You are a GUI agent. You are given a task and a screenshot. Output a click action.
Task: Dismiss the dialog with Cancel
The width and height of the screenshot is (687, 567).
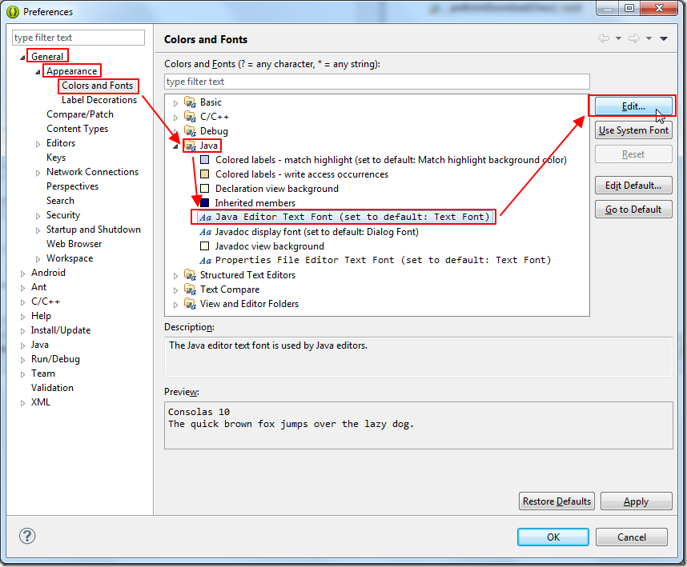click(x=632, y=537)
